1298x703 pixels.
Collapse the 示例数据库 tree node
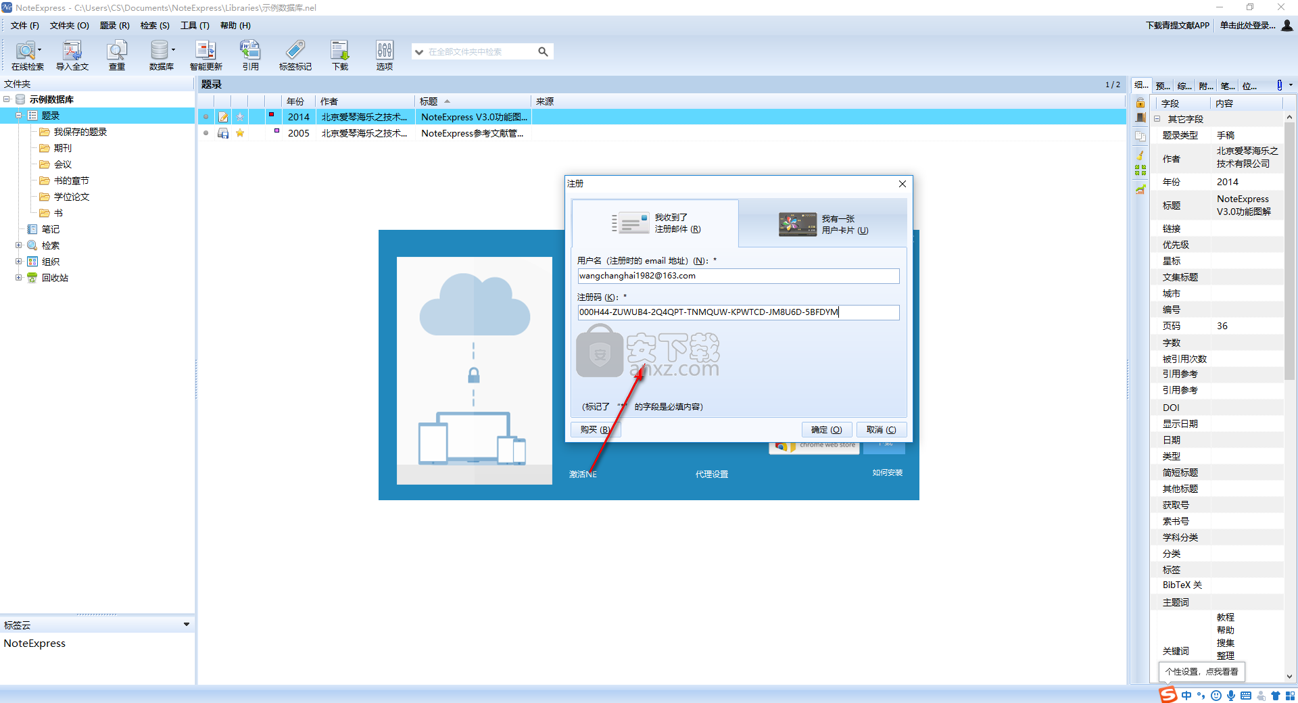(7, 99)
